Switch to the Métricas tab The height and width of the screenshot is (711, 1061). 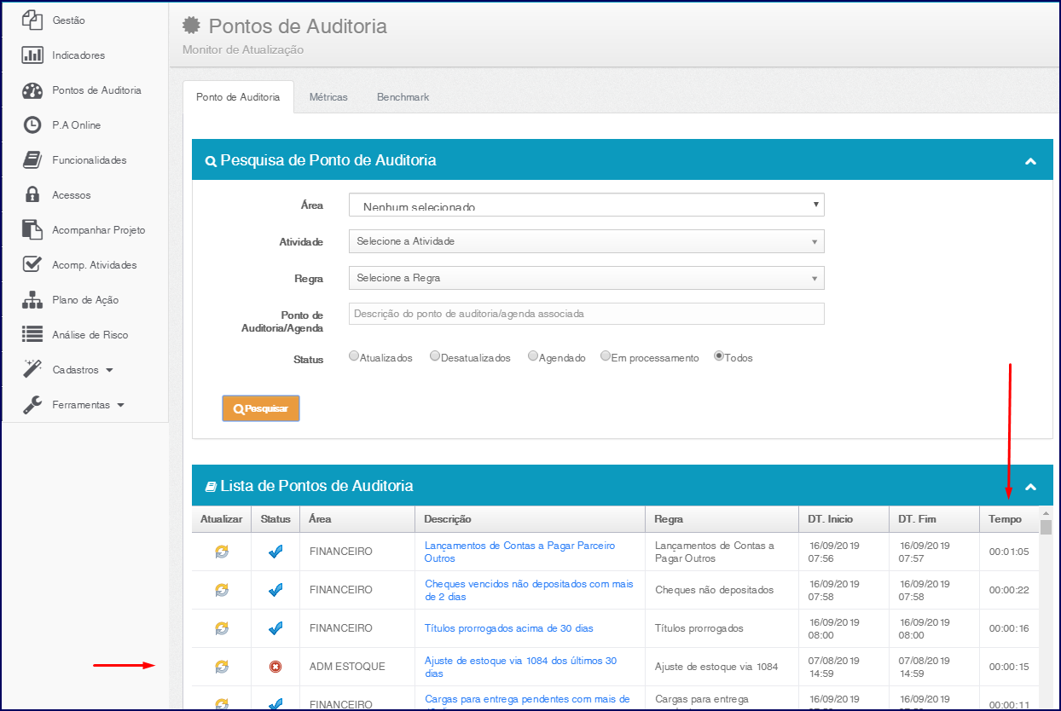click(x=328, y=97)
